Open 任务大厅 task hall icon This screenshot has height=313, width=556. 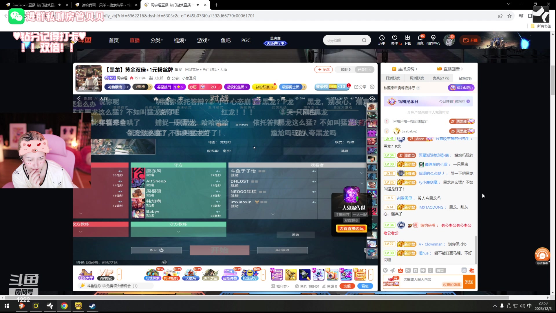pyautogui.click(x=86, y=274)
